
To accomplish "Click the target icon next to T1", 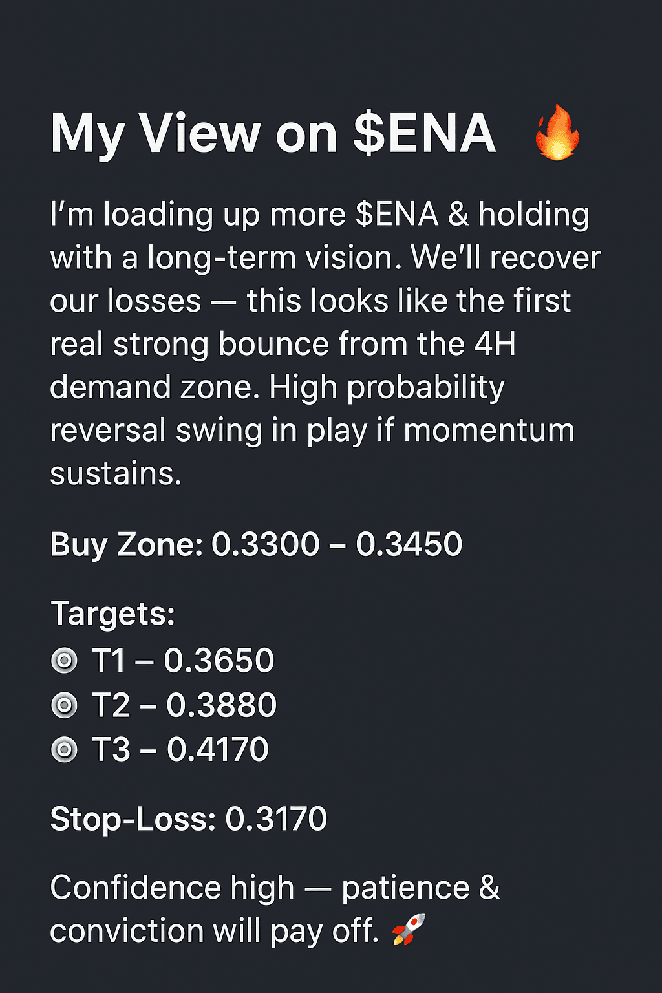I will click(64, 661).
